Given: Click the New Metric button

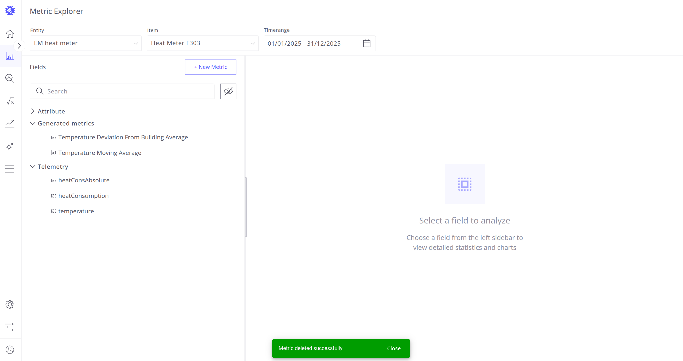Looking at the screenshot, I should (210, 67).
